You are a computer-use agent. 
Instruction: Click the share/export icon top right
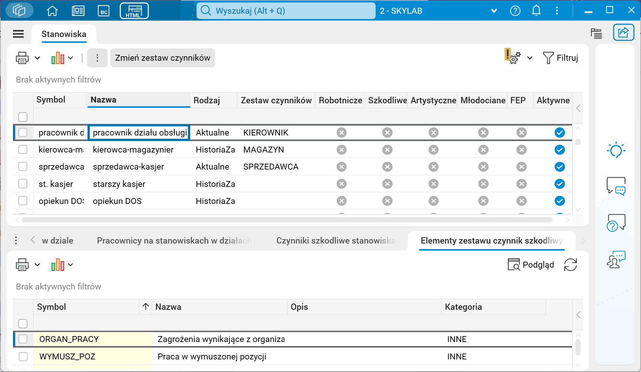[x=623, y=32]
